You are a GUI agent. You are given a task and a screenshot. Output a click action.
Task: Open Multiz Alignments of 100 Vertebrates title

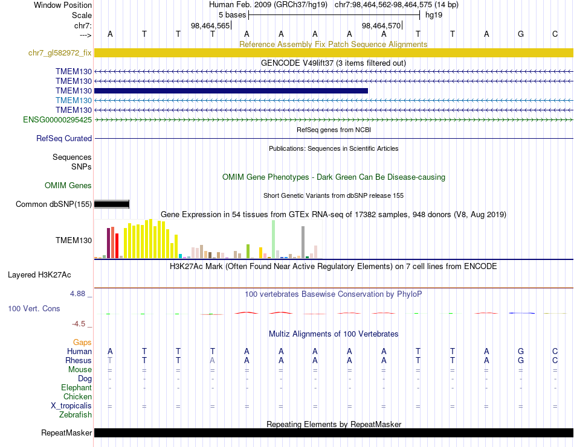coord(334,334)
